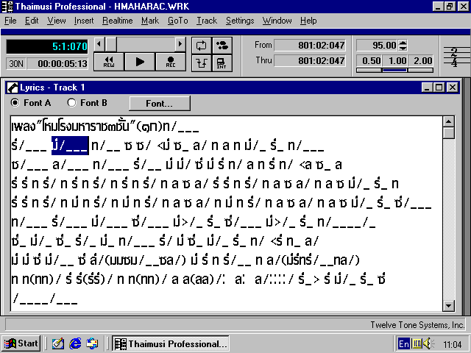Click the Lyrics window pencil icon
Image resolution: width=471 pixels, height=353 pixels.
[x=13, y=88]
